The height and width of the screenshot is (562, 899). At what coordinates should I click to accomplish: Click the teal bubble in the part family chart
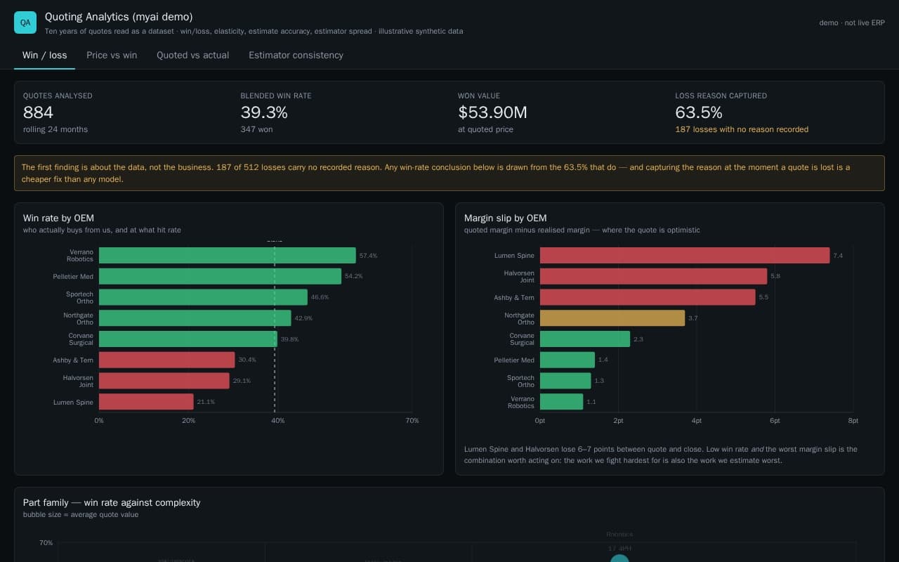pos(619,558)
